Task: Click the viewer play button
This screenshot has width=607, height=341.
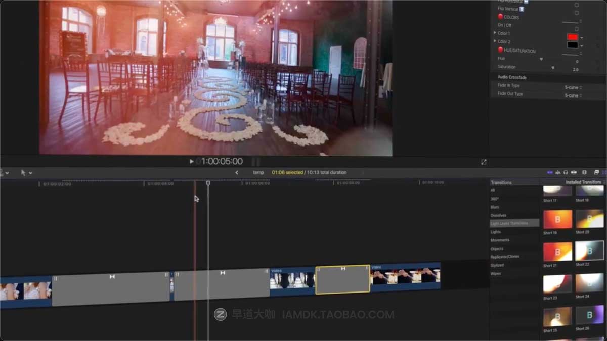Action: click(x=191, y=161)
